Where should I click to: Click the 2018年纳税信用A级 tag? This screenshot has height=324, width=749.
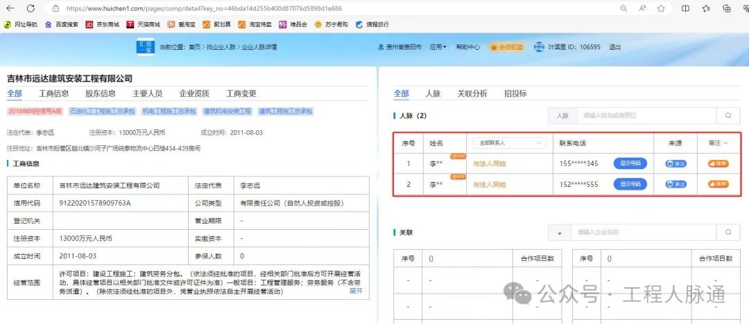point(35,111)
